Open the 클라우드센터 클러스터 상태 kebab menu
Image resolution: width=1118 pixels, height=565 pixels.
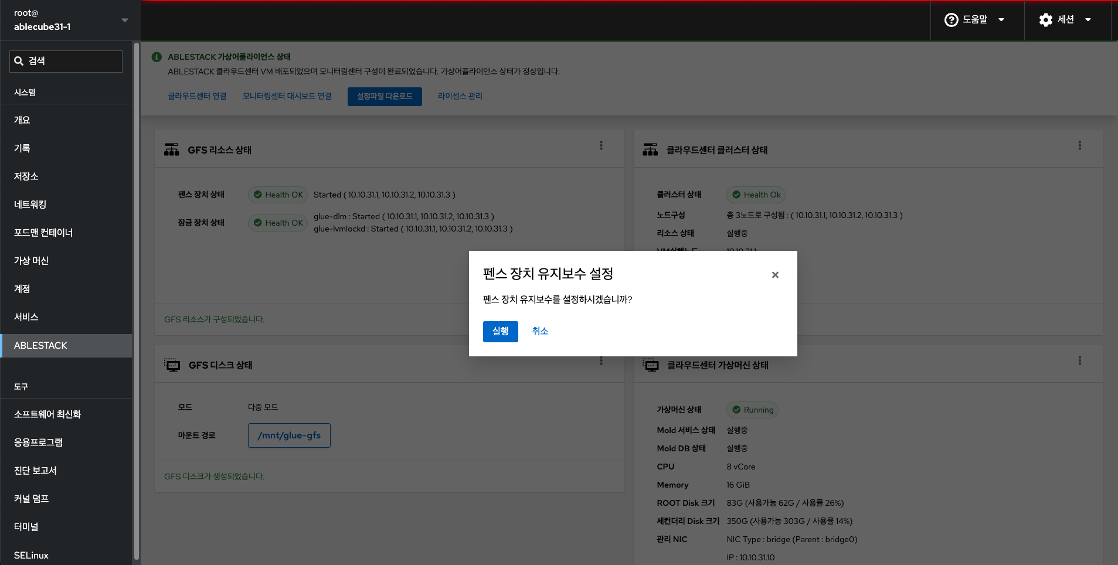pyautogui.click(x=1079, y=145)
